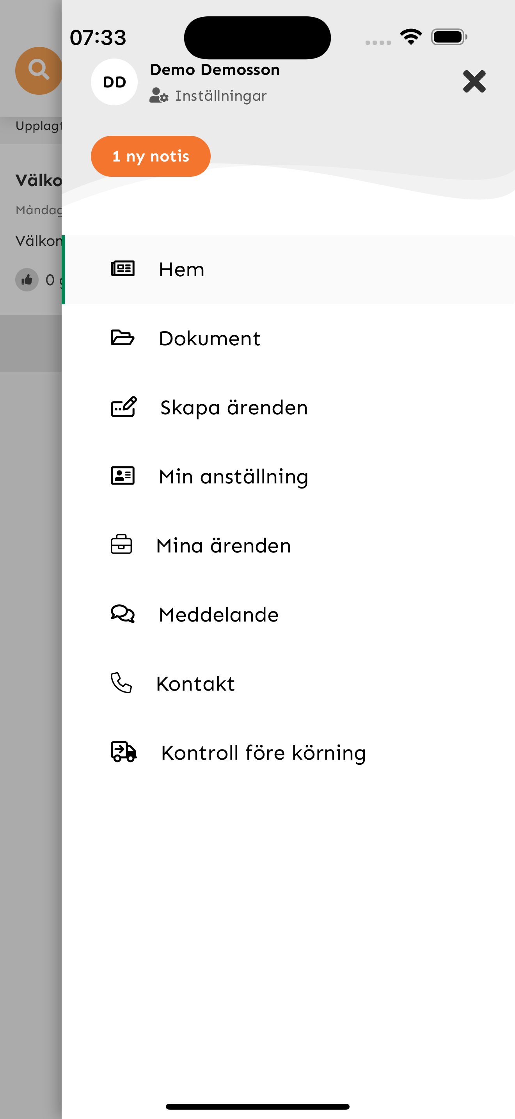Open Min anställning menu entry
This screenshot has height=1119, width=515.
pyautogui.click(x=234, y=477)
